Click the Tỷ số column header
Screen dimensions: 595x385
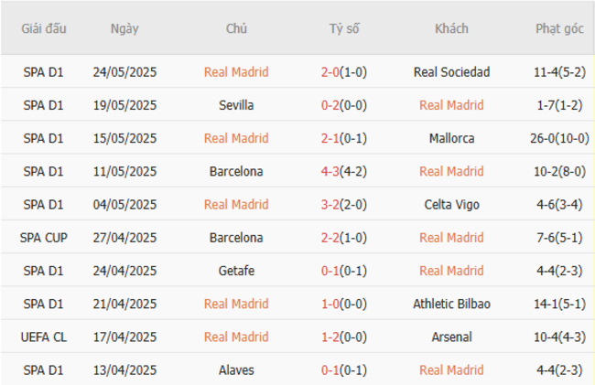pos(344,28)
